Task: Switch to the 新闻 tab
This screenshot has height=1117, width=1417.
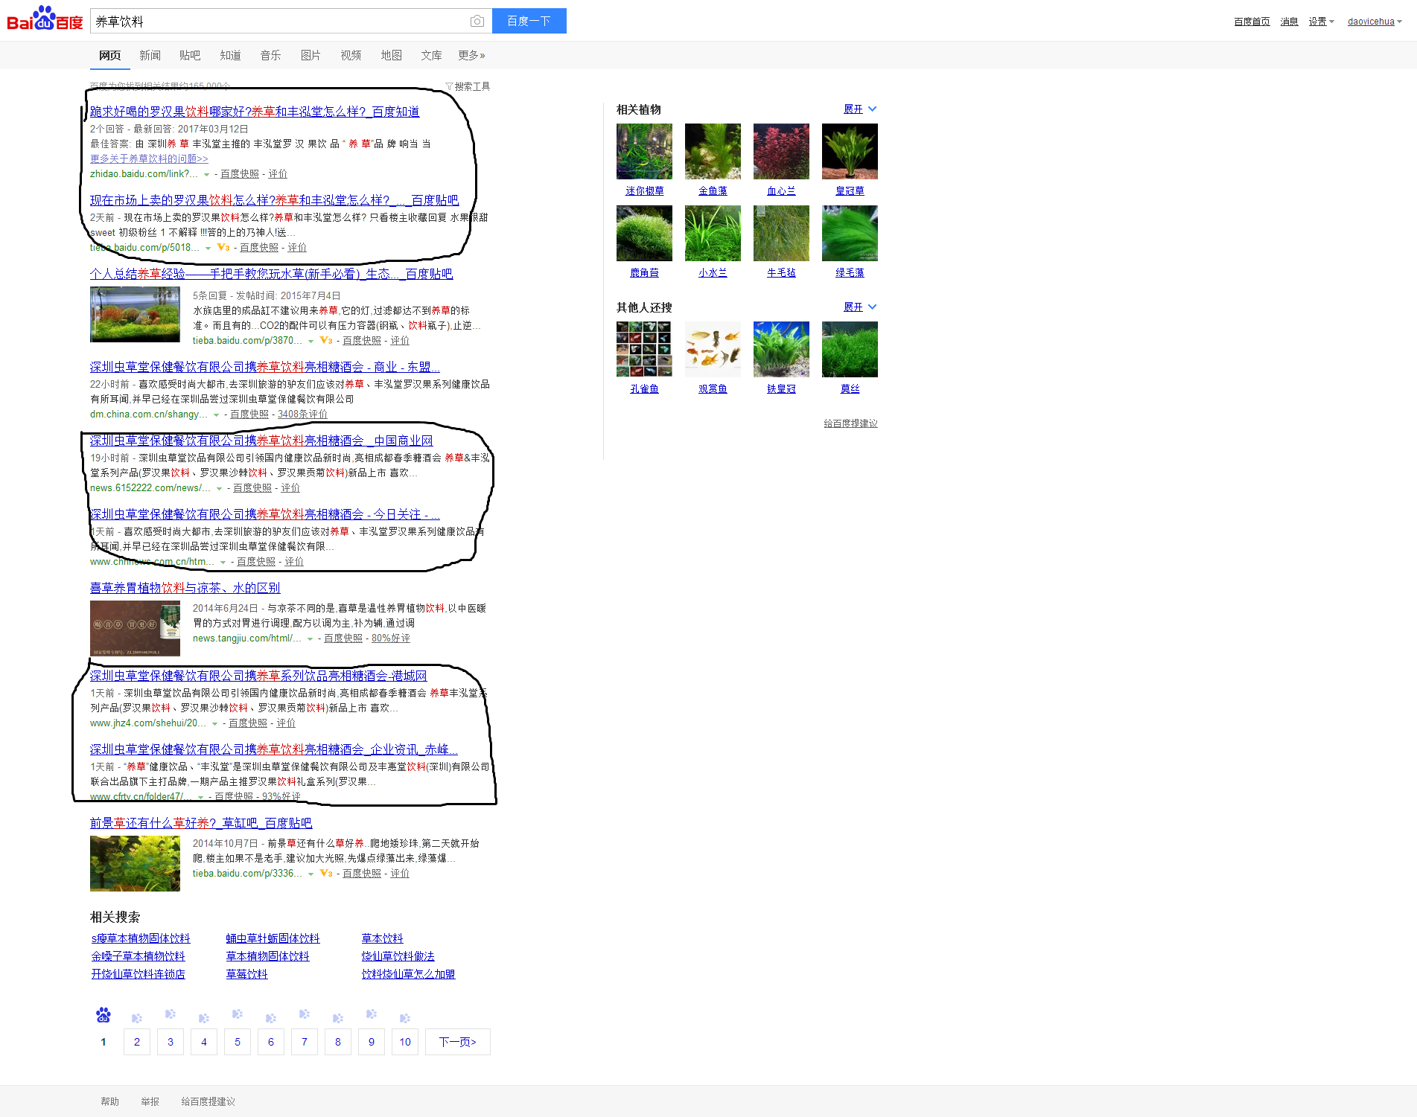Action: pos(150,55)
